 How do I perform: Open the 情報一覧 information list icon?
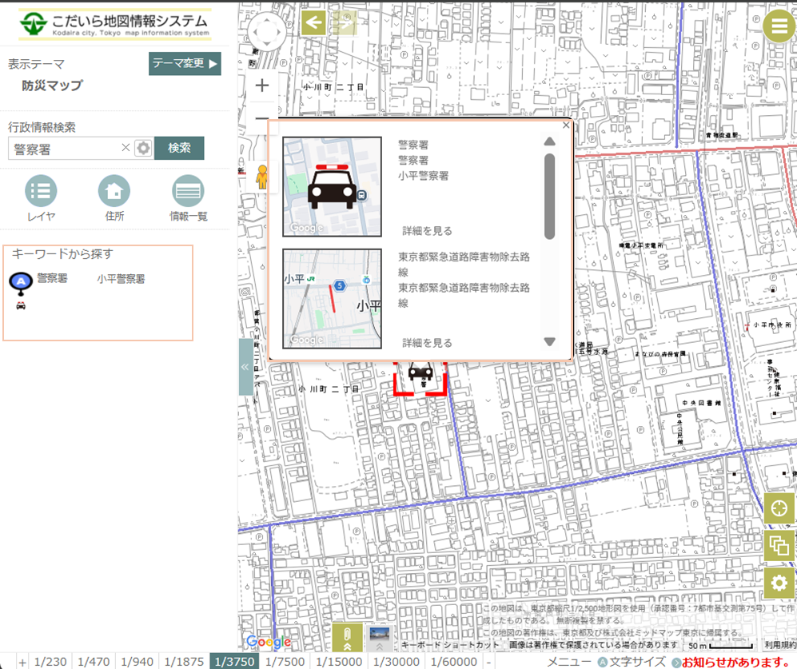(x=188, y=192)
